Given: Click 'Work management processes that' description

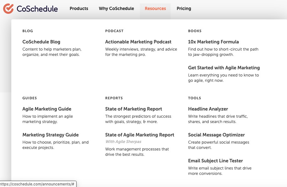Looking at the screenshot, I should click(x=137, y=152).
